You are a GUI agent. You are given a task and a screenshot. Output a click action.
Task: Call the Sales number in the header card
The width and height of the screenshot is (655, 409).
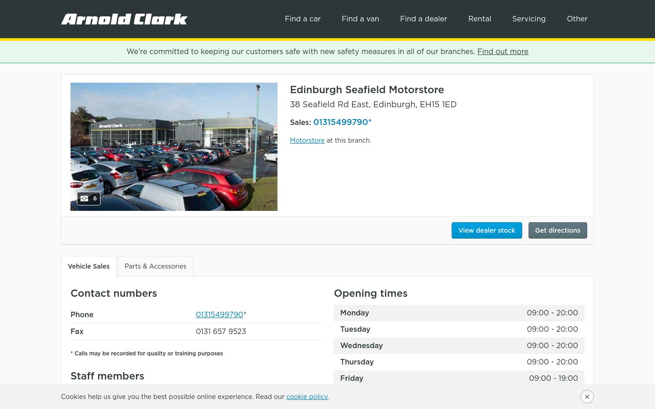tap(341, 122)
